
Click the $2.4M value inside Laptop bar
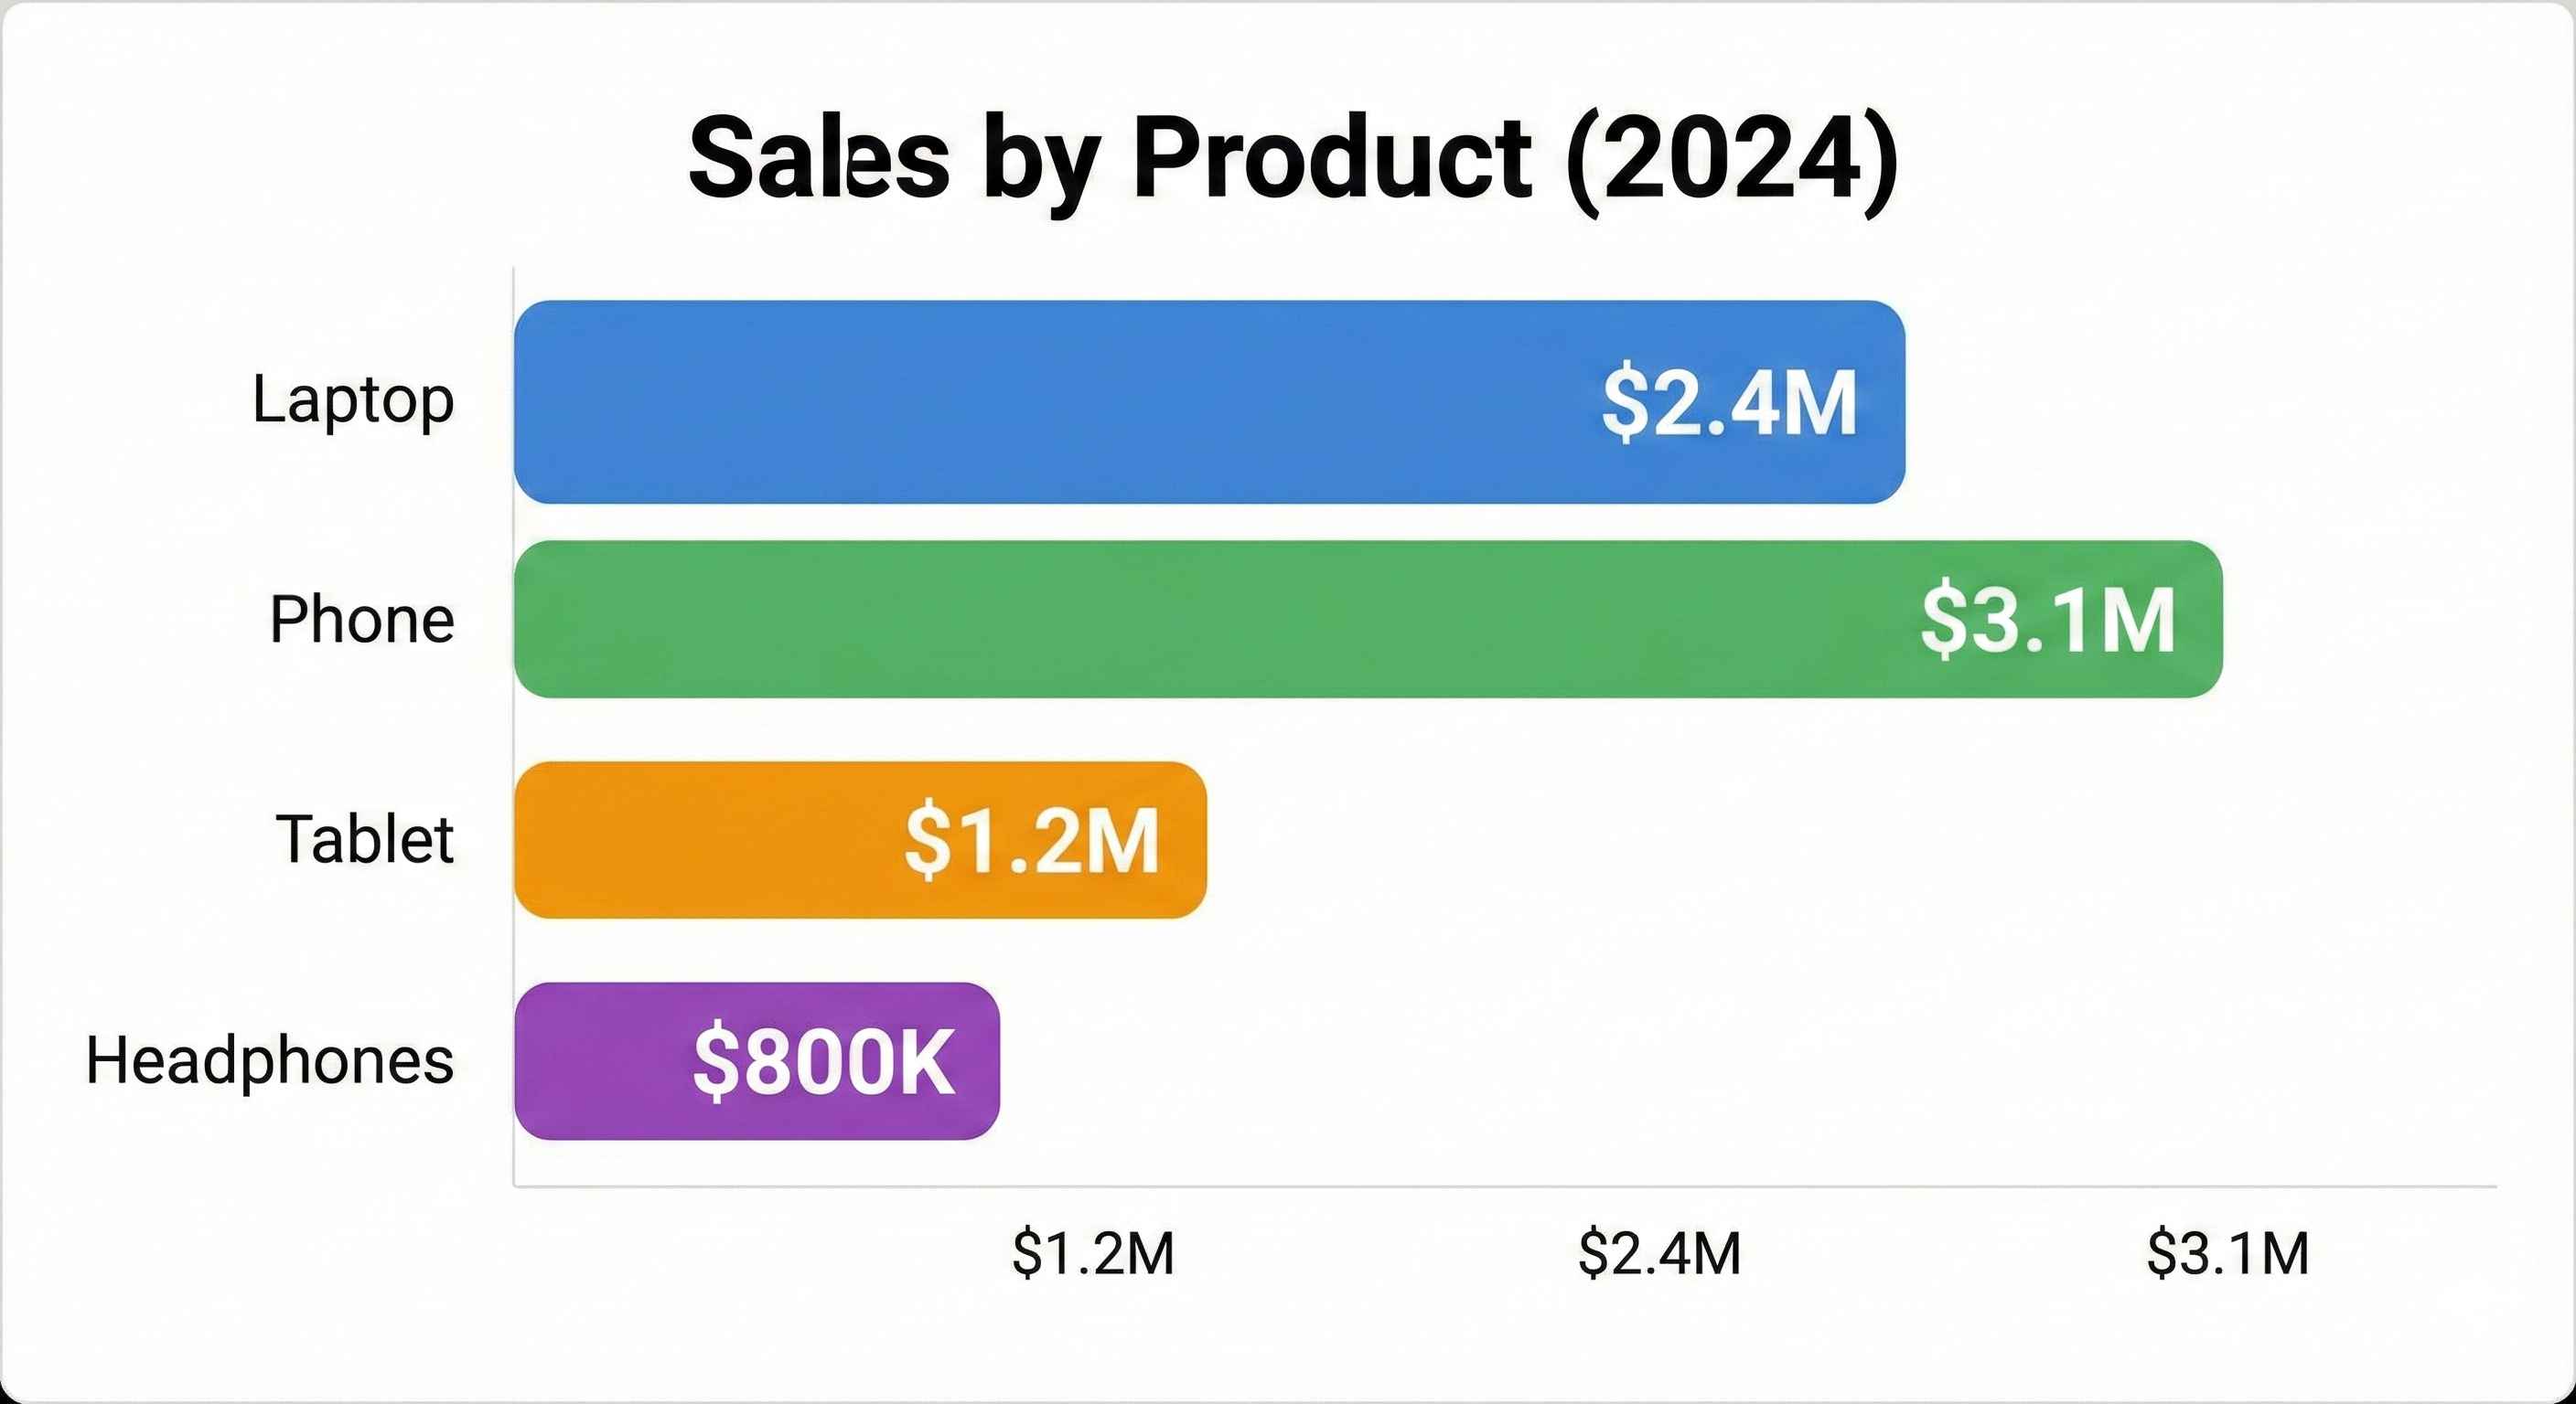pyautogui.click(x=1729, y=403)
